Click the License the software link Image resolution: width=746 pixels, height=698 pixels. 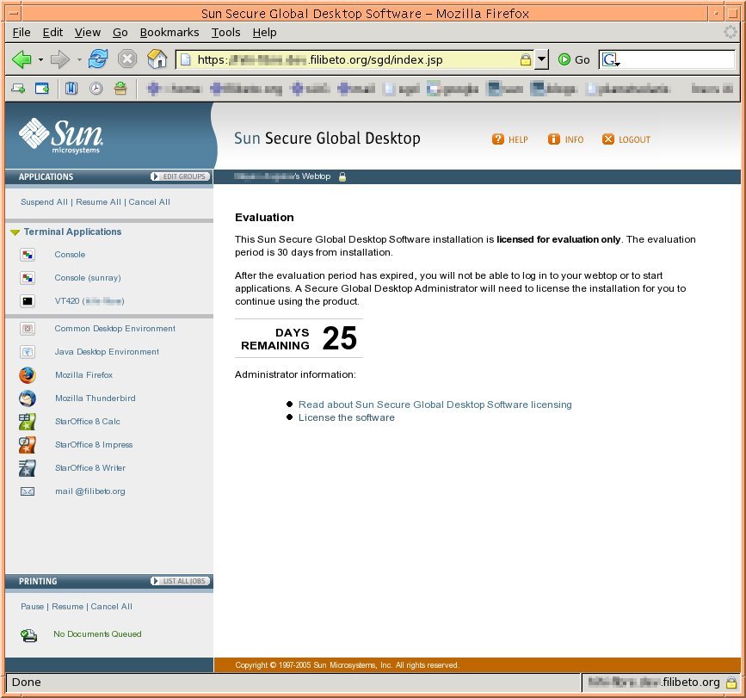pos(346,417)
